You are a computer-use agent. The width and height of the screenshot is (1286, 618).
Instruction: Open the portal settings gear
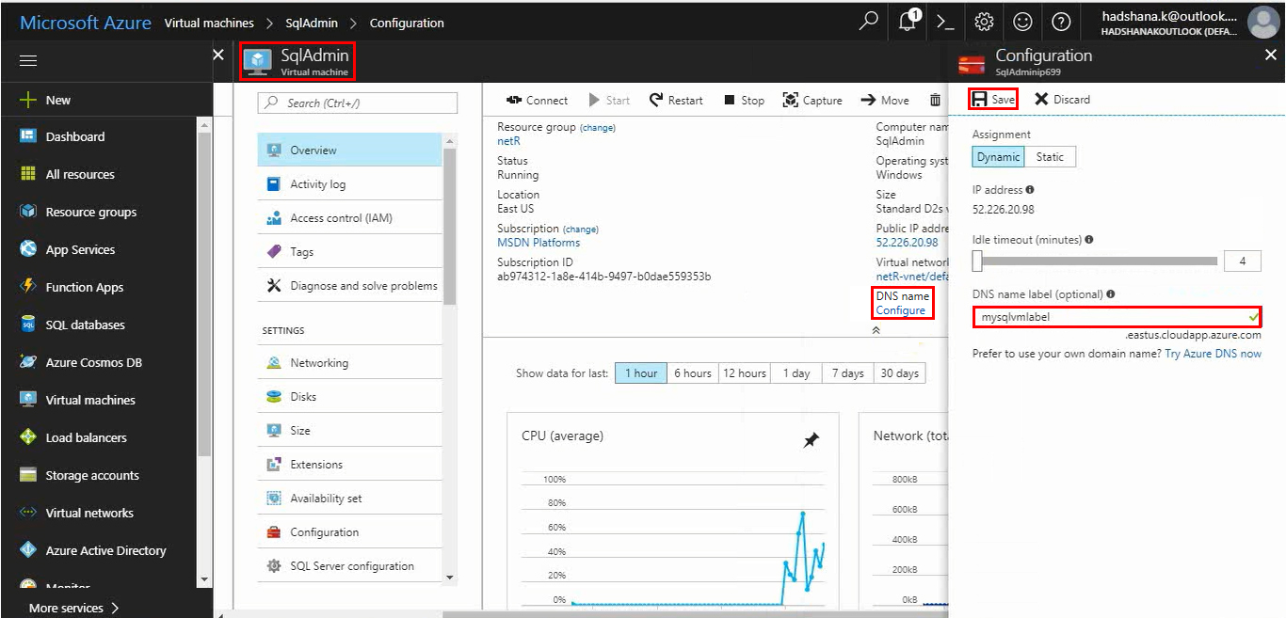tap(982, 21)
